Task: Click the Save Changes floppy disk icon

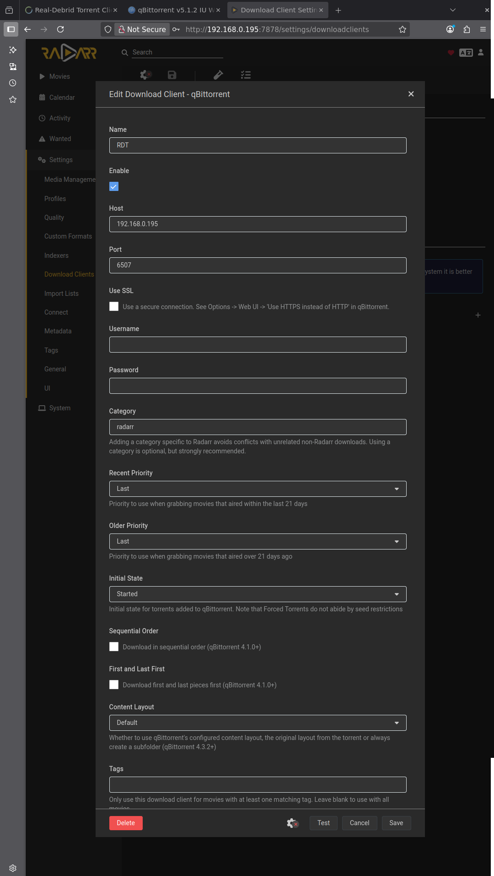Action: point(172,75)
